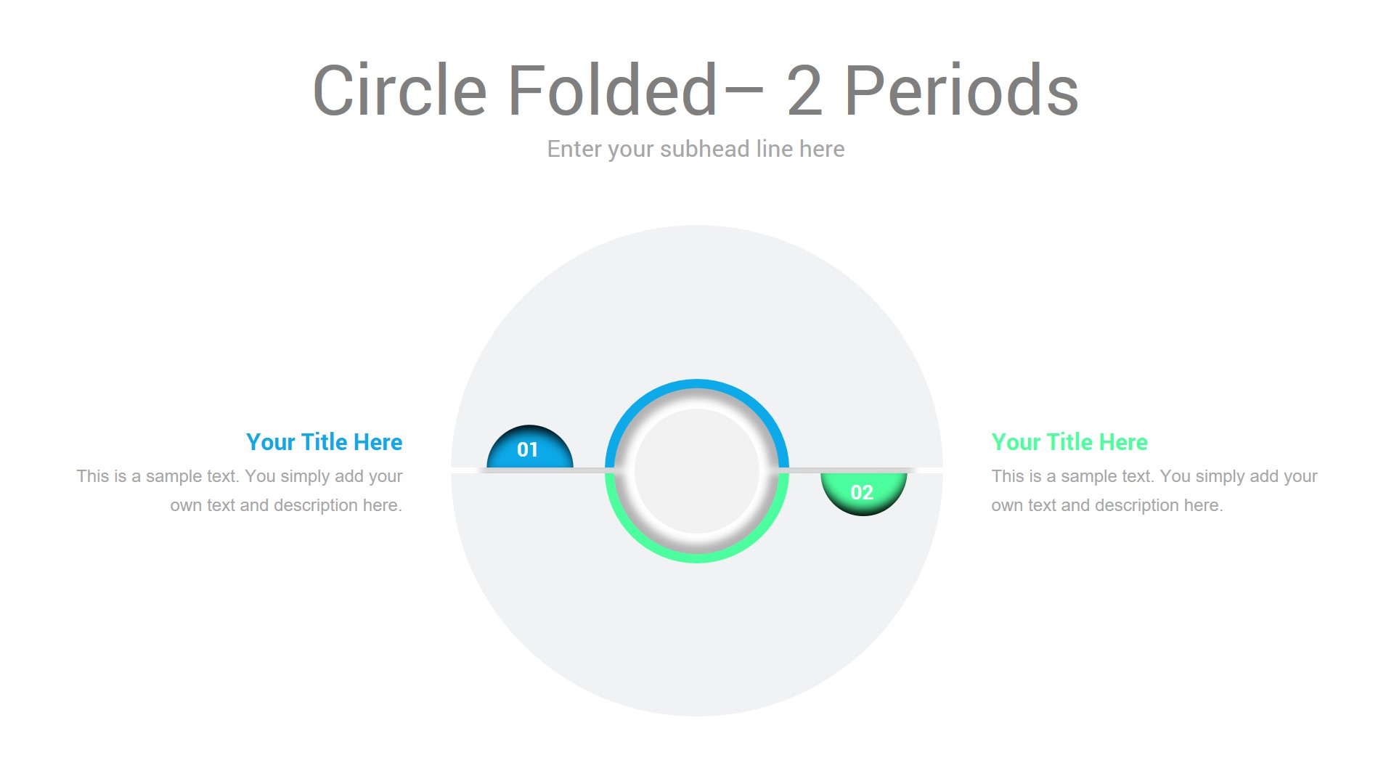Select the right sample text description
This screenshot has height=784, width=1394.
pyautogui.click(x=1154, y=491)
